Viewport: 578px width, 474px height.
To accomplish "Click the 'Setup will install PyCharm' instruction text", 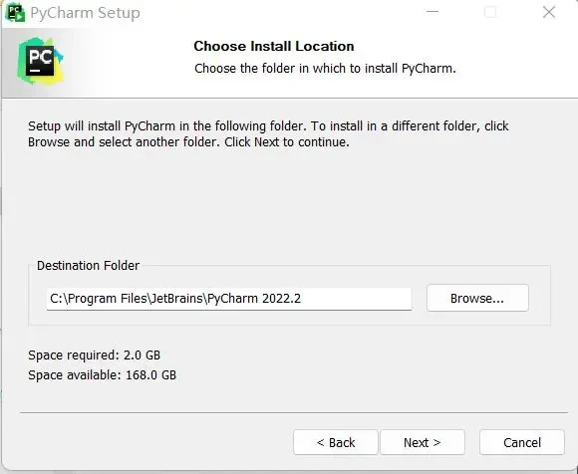I will click(268, 134).
